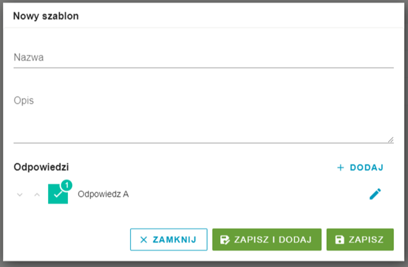Select the Odpowiedz A answer label
The height and width of the screenshot is (267, 408).
coord(103,194)
